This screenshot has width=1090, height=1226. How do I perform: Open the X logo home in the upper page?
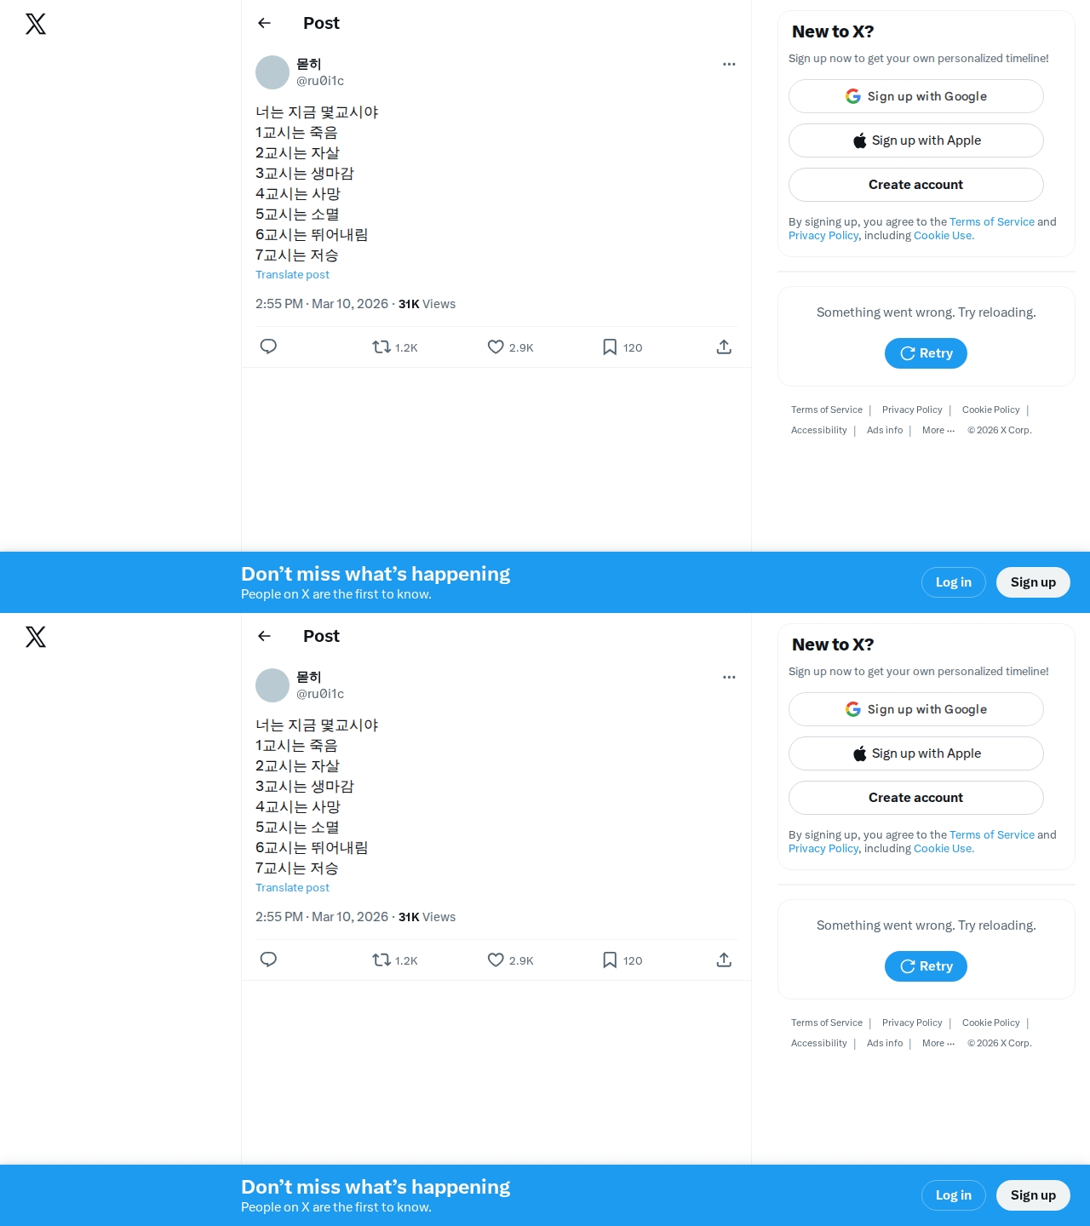click(36, 24)
